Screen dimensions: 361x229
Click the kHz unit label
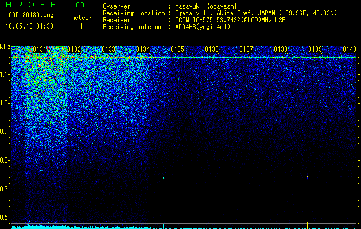(x=5, y=46)
